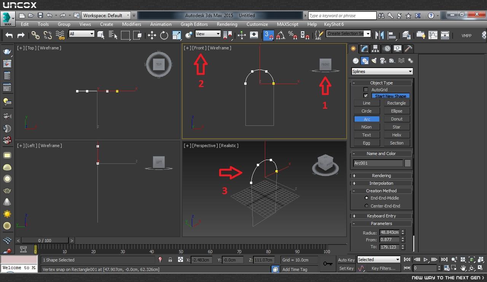Click the Set Key button
This screenshot has height=282, width=487.
tap(346, 268)
